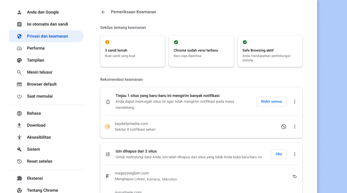Screen dimensions: 347x193
Task: Click magazineglam.com site name text
Action: click(x=132, y=173)
